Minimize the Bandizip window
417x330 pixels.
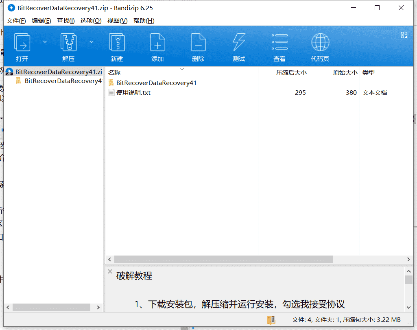pyautogui.click(x=354, y=8)
